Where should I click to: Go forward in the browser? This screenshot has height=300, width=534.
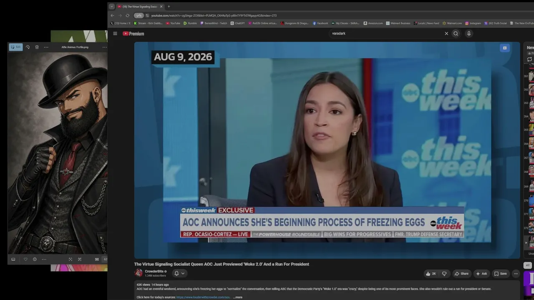(120, 15)
